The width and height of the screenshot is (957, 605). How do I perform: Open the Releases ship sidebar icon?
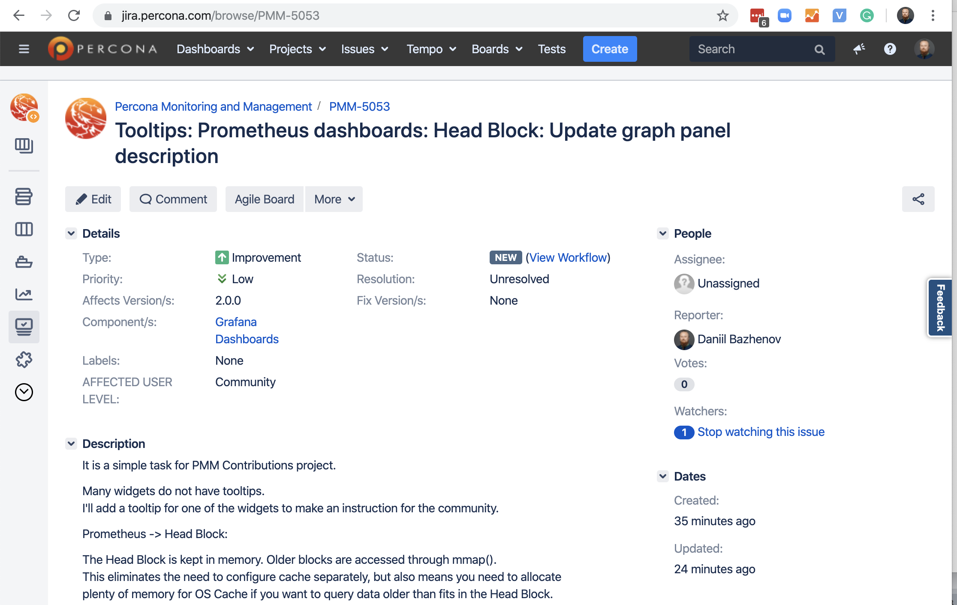[24, 262]
